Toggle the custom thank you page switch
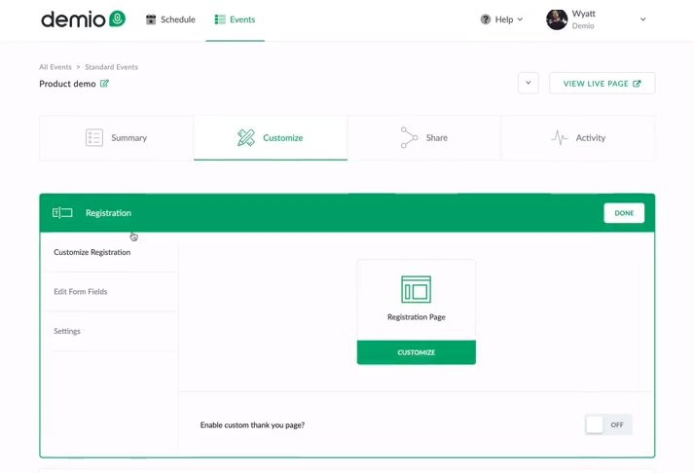This screenshot has height=473, width=694. point(608,424)
